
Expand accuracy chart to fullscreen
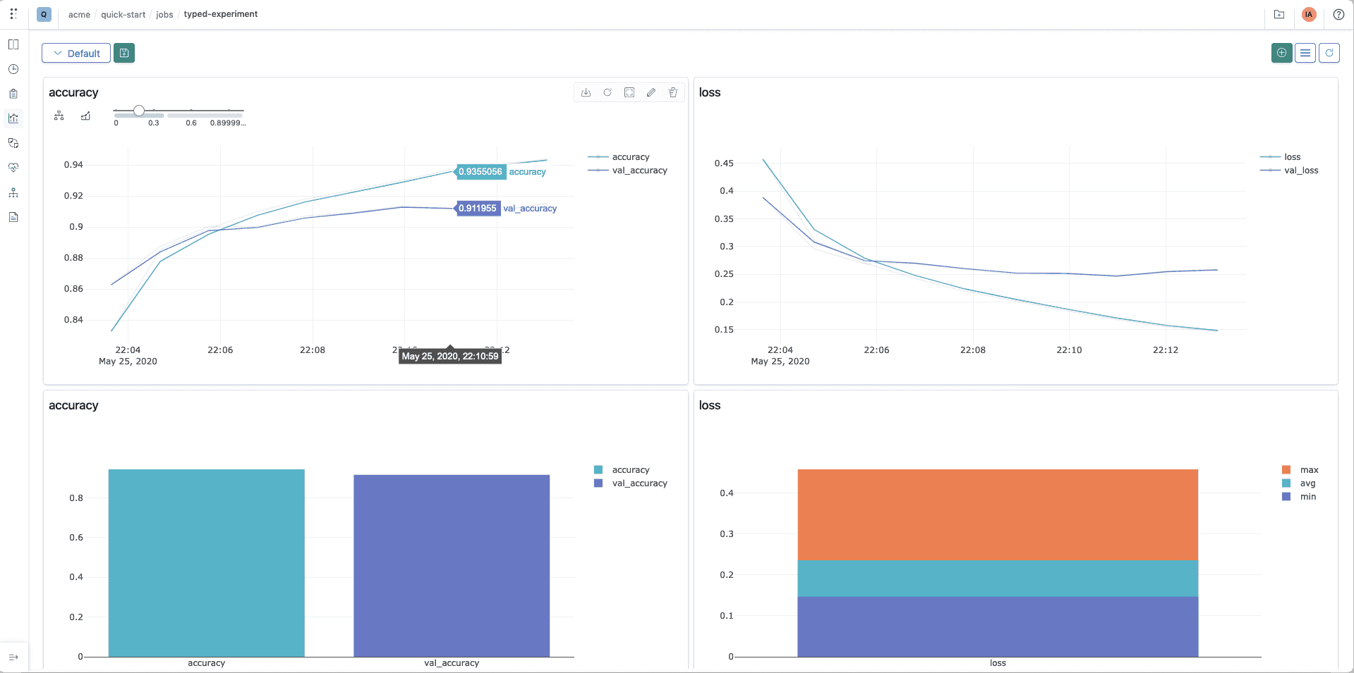pyautogui.click(x=629, y=92)
